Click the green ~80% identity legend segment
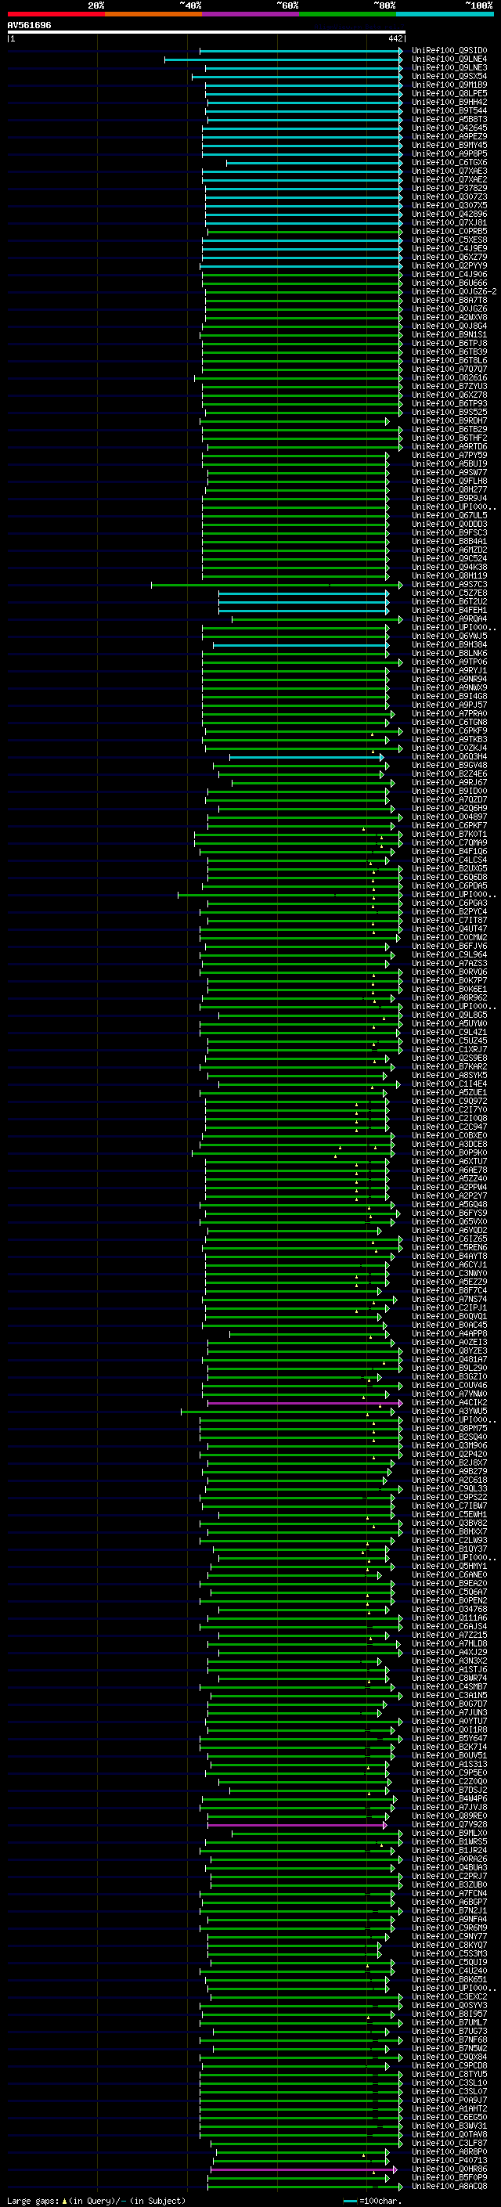The image size is (501, 2207). [x=347, y=14]
